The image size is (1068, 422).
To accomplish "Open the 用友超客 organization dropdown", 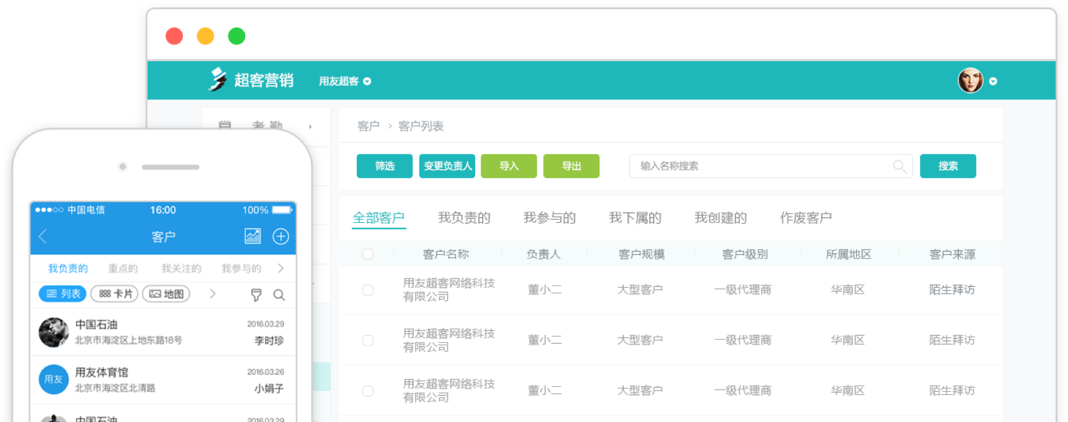I will pos(345,81).
